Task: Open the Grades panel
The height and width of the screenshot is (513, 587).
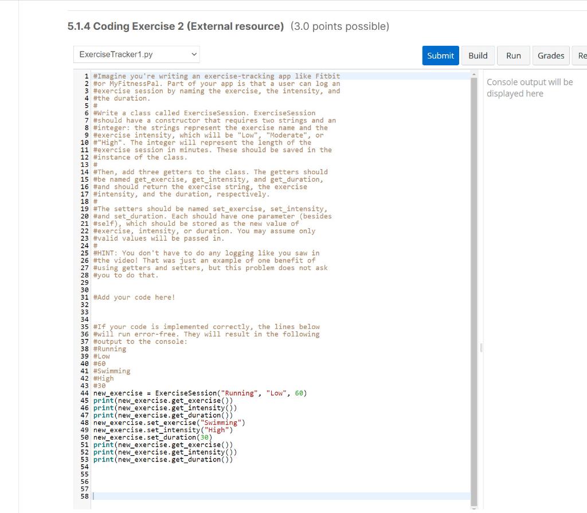Action: [550, 56]
